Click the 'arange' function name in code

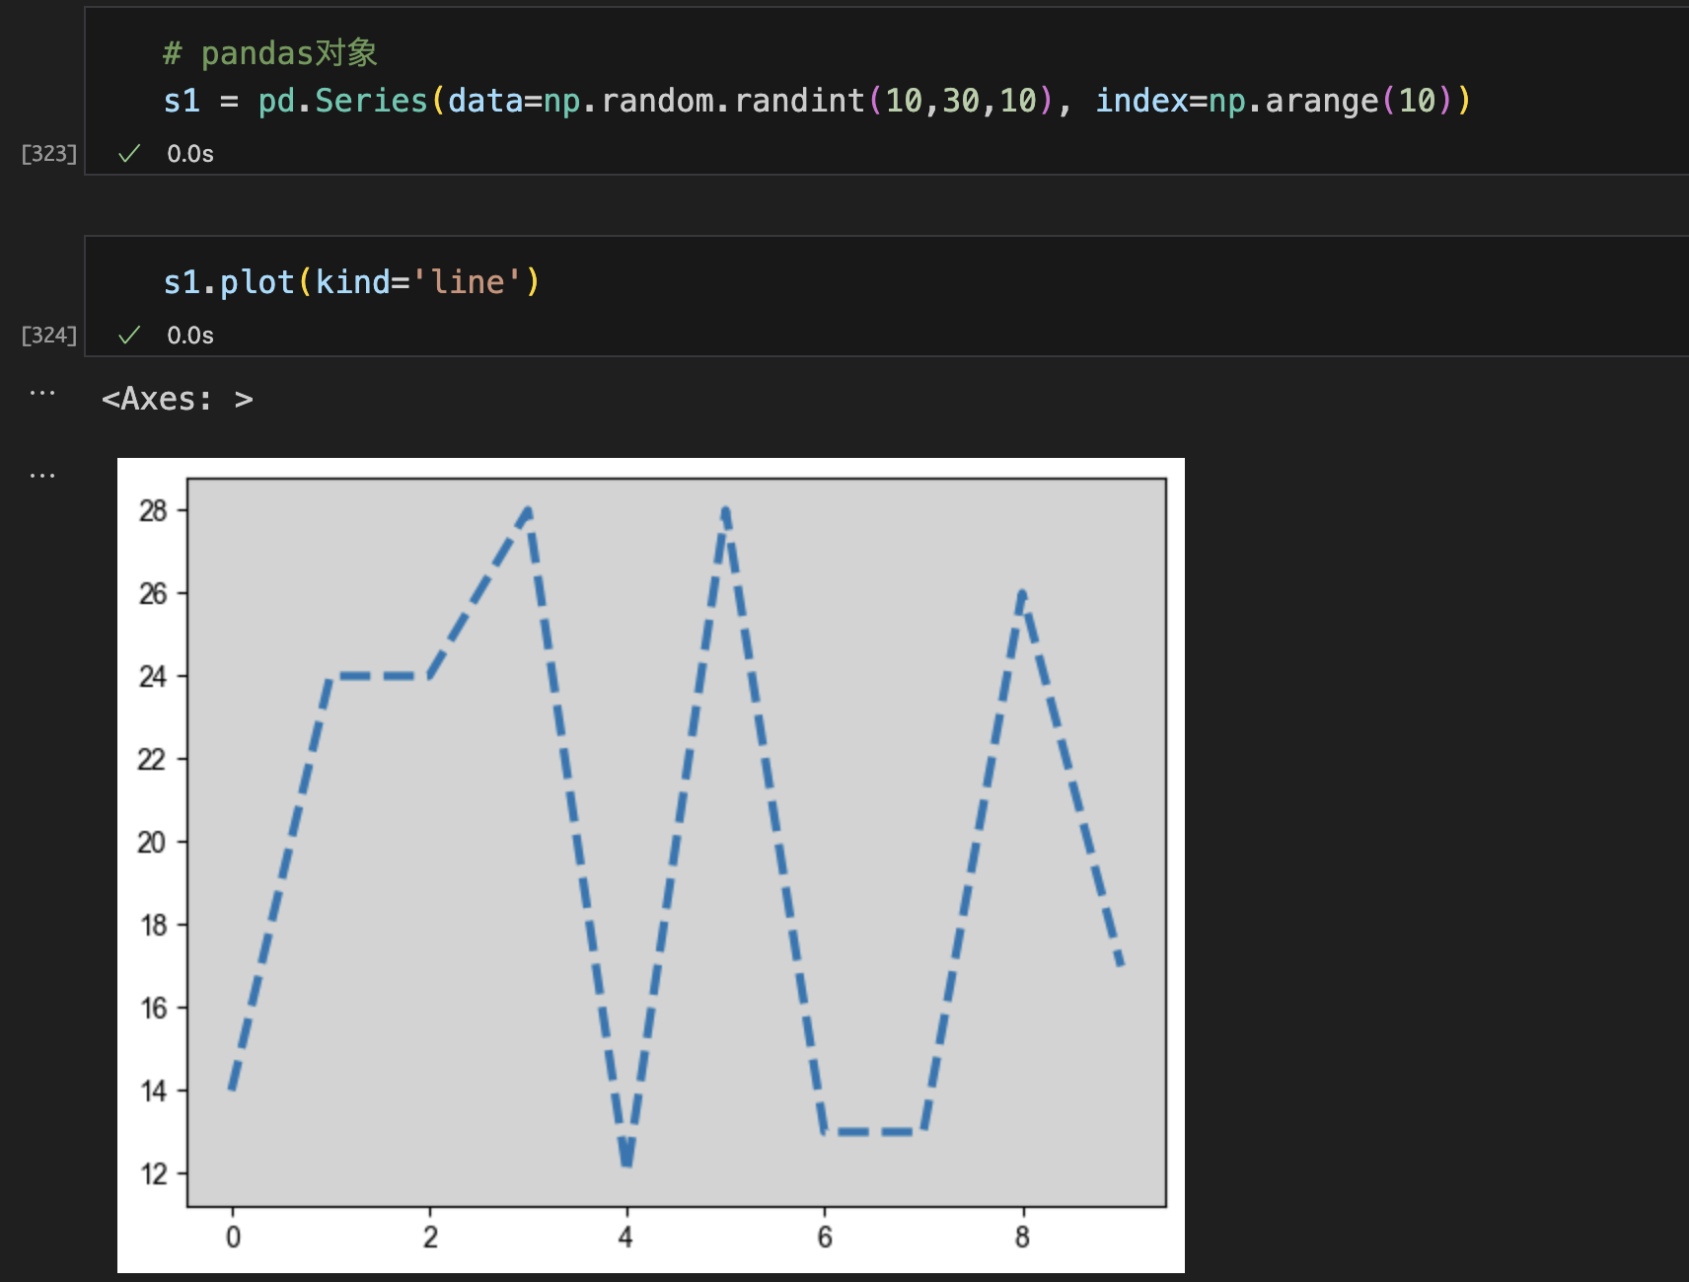click(1321, 101)
